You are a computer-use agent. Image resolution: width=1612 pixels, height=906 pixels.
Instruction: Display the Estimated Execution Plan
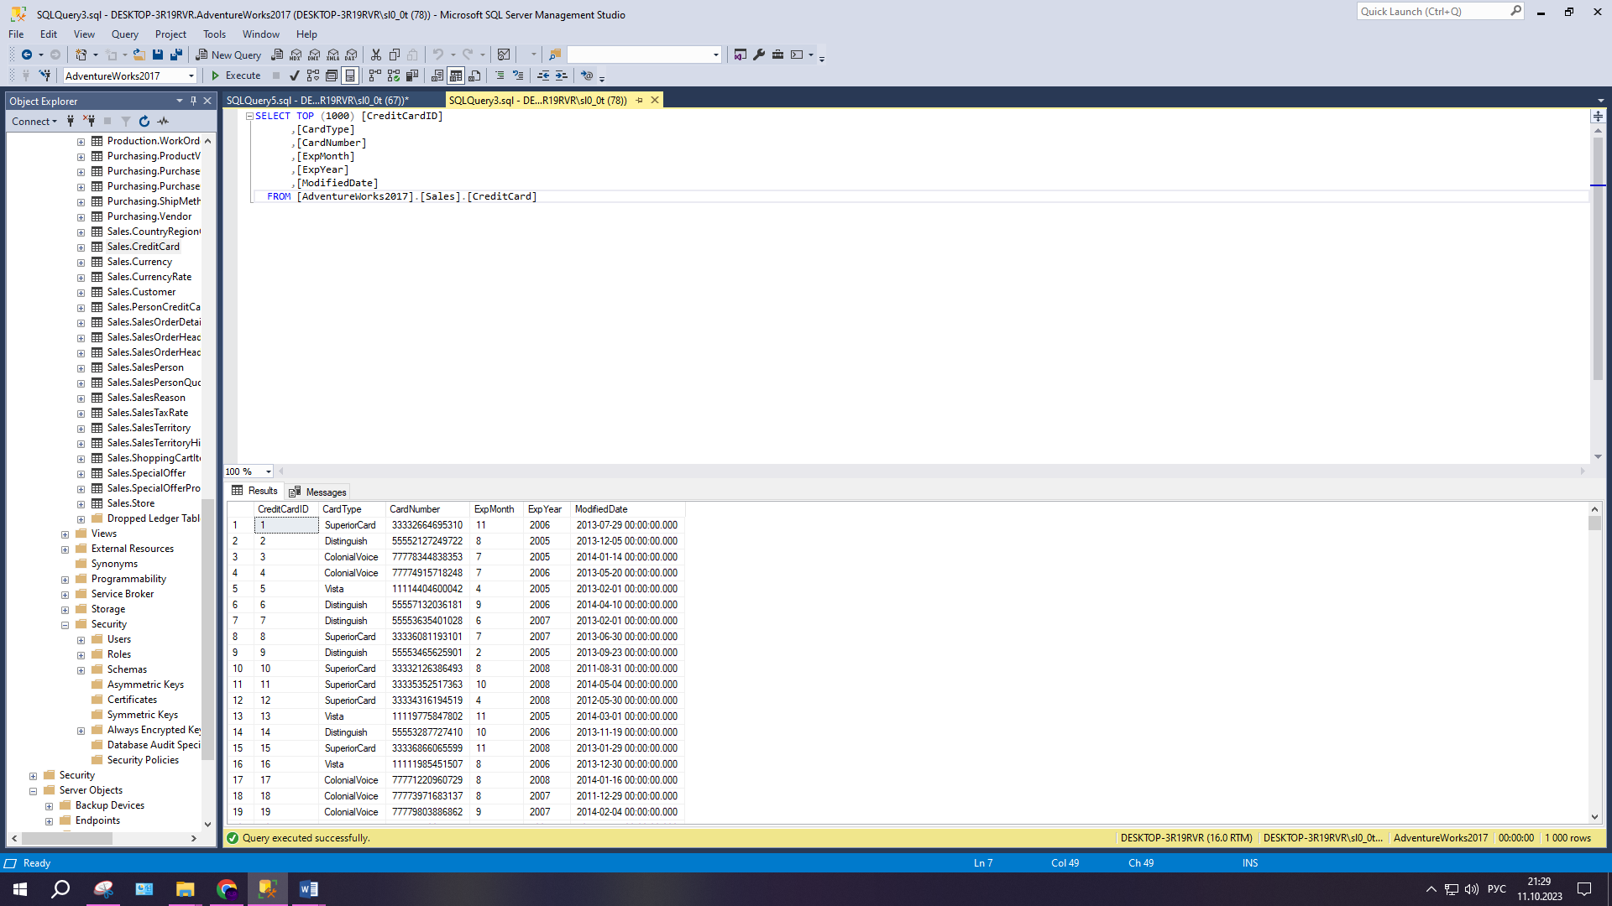[313, 75]
